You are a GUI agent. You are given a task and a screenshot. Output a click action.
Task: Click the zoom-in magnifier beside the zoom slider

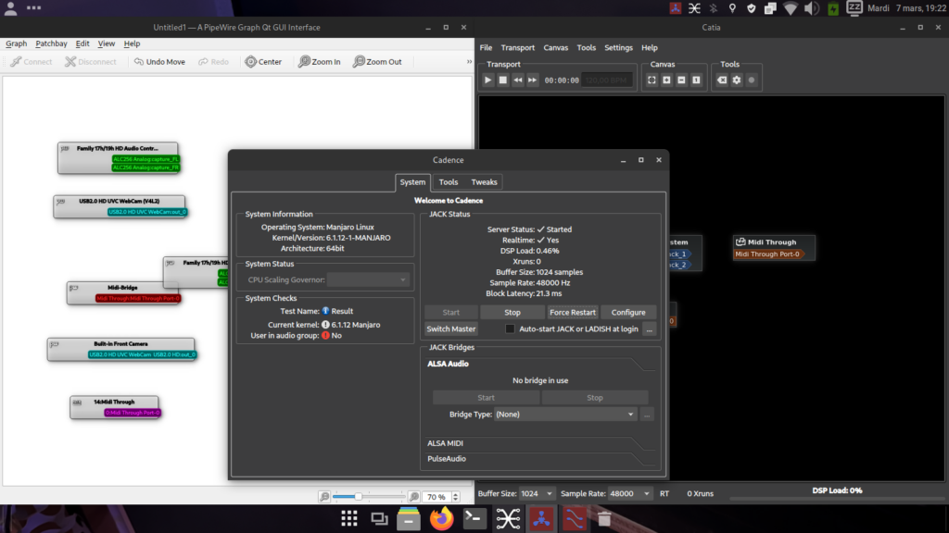414,497
